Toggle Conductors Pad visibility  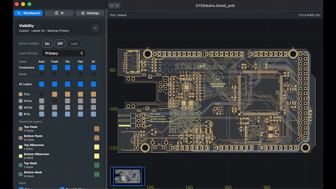[80, 68]
